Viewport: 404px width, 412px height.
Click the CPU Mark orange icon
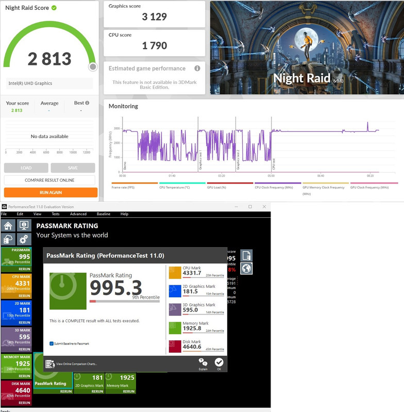[x=175, y=273]
